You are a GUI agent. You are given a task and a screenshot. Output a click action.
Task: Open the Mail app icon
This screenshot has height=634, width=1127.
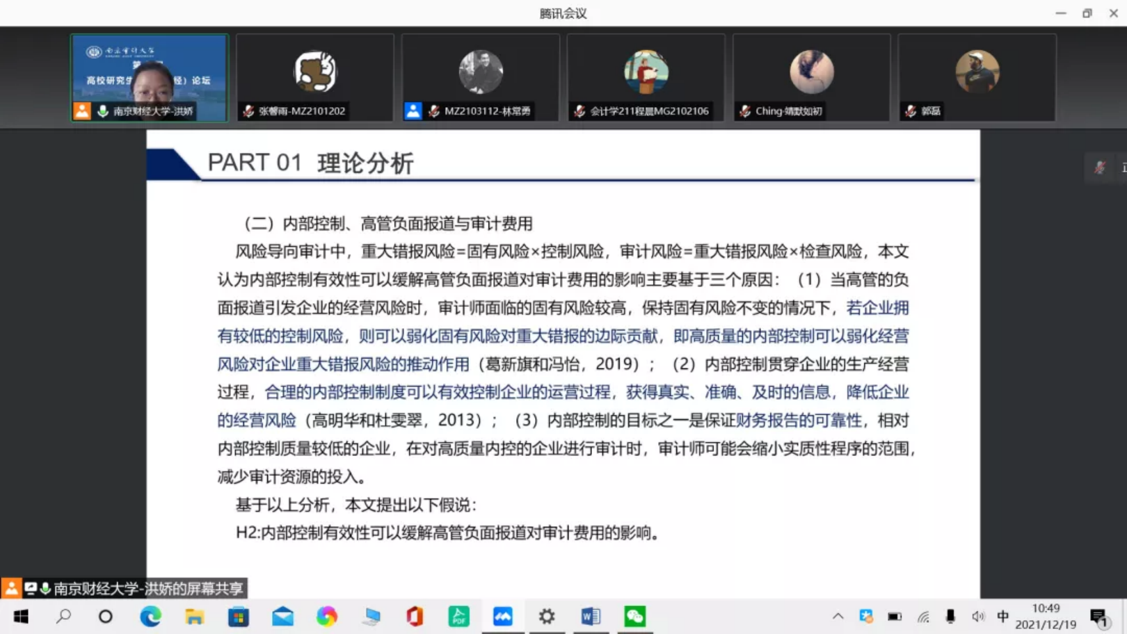point(282,617)
